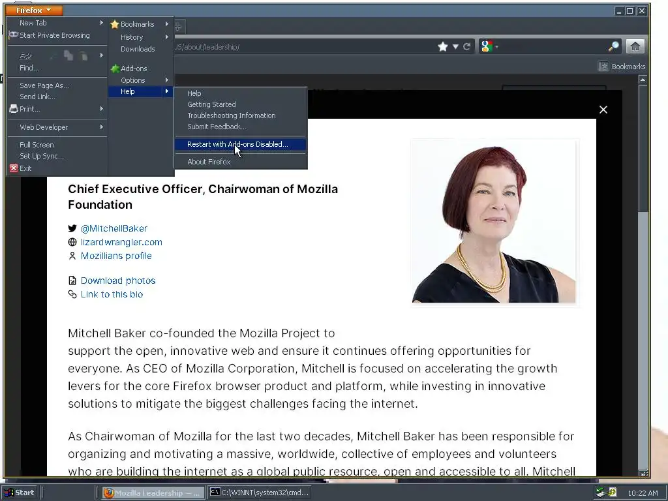
Task: Click the page scrollbar up arrow
Action: click(x=643, y=80)
